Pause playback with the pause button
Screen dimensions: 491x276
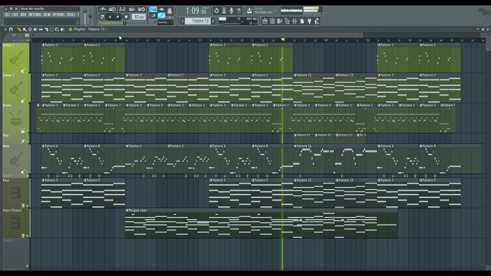point(110,17)
